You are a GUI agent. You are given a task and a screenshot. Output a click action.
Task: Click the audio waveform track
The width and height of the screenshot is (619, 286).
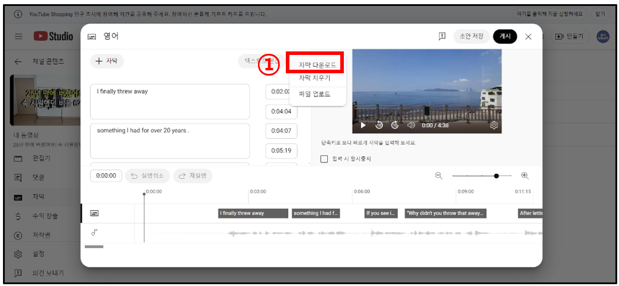(x=340, y=233)
